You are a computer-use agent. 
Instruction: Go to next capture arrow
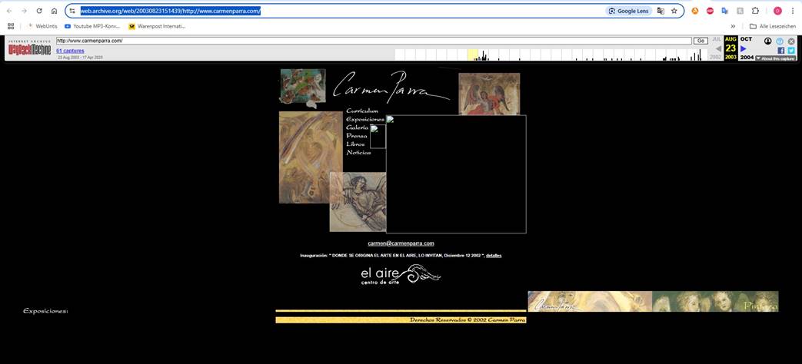(x=744, y=48)
